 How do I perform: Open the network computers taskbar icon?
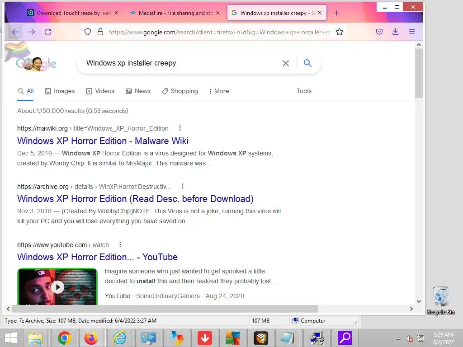317,338
